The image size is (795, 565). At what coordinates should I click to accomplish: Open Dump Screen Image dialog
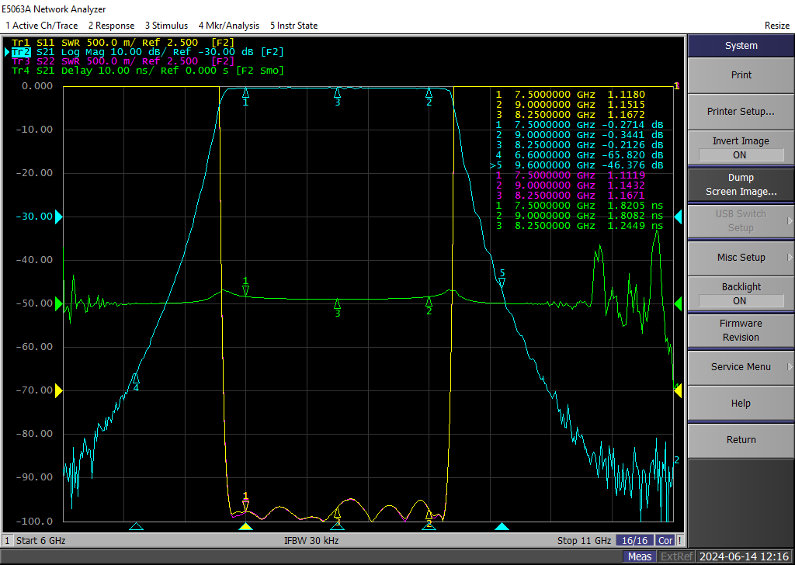(x=740, y=184)
